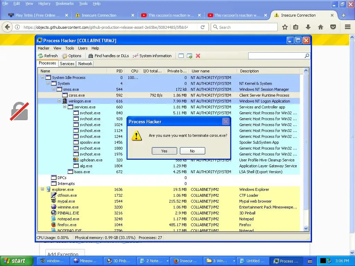Viewport: 355px width, 266px height.
Task: Click the Pocket icon in browser toolbar
Action: (333, 27)
